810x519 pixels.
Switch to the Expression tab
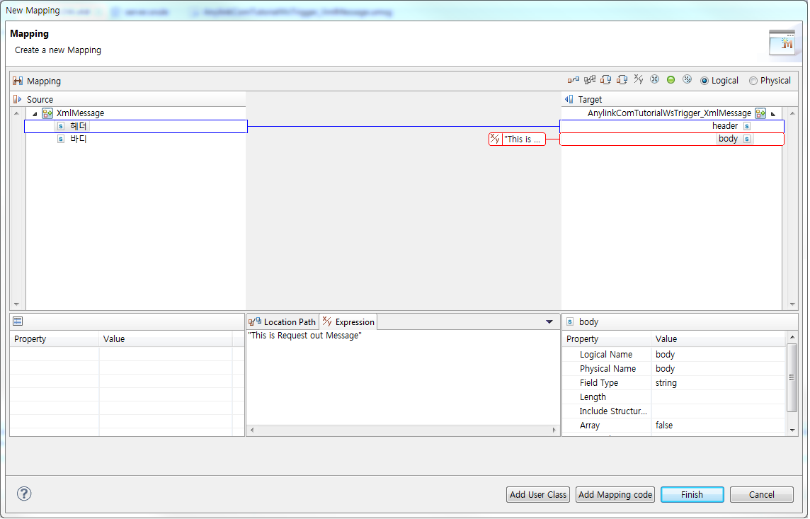(348, 321)
